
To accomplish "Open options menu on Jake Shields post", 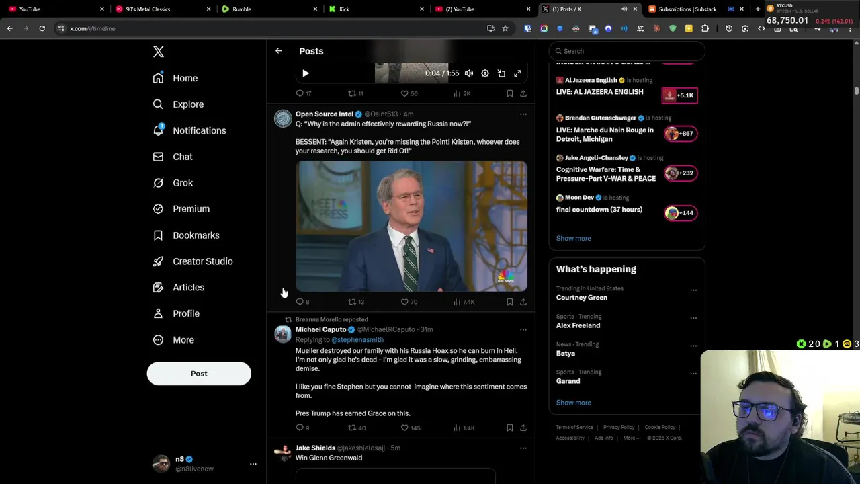I will pos(523,448).
